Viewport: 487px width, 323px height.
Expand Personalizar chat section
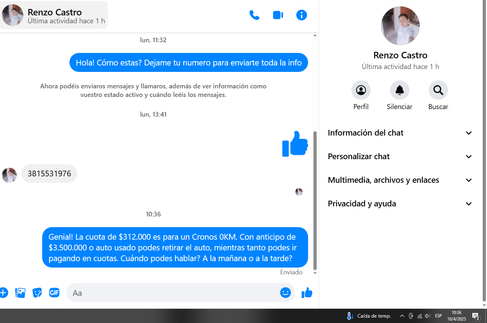tap(400, 156)
